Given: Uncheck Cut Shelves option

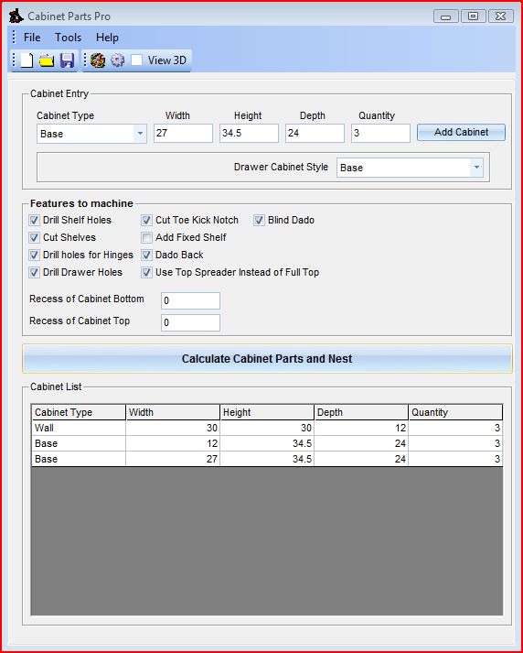Looking at the screenshot, I should [x=34, y=238].
